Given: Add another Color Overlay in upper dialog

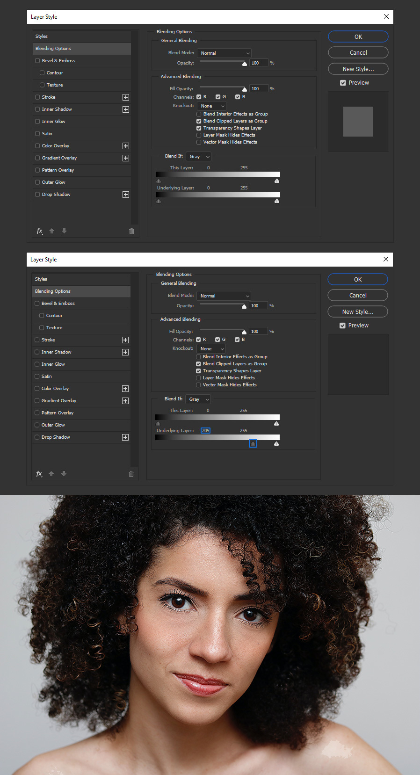Looking at the screenshot, I should (x=126, y=146).
